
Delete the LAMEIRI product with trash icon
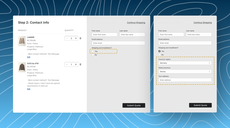(80, 38)
